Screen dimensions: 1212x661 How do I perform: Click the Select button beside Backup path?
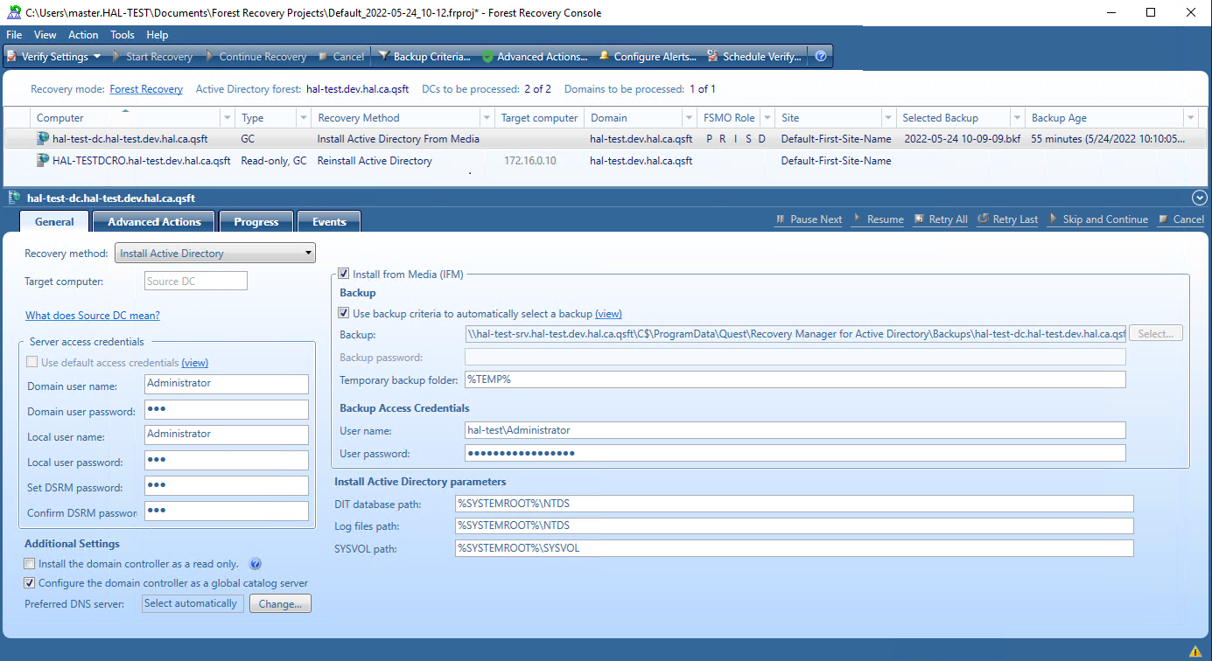1156,333
